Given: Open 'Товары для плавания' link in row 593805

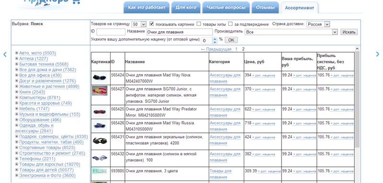Looking at the screenshot, I should [x=220, y=174].
